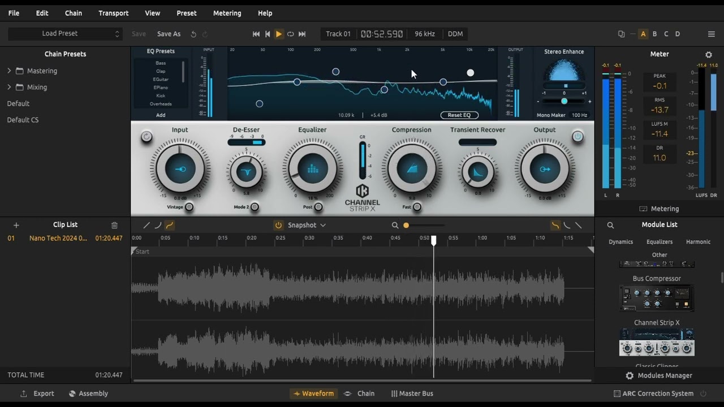The height and width of the screenshot is (407, 724).
Task: Click the Reset EQ button
Action: 459,115
